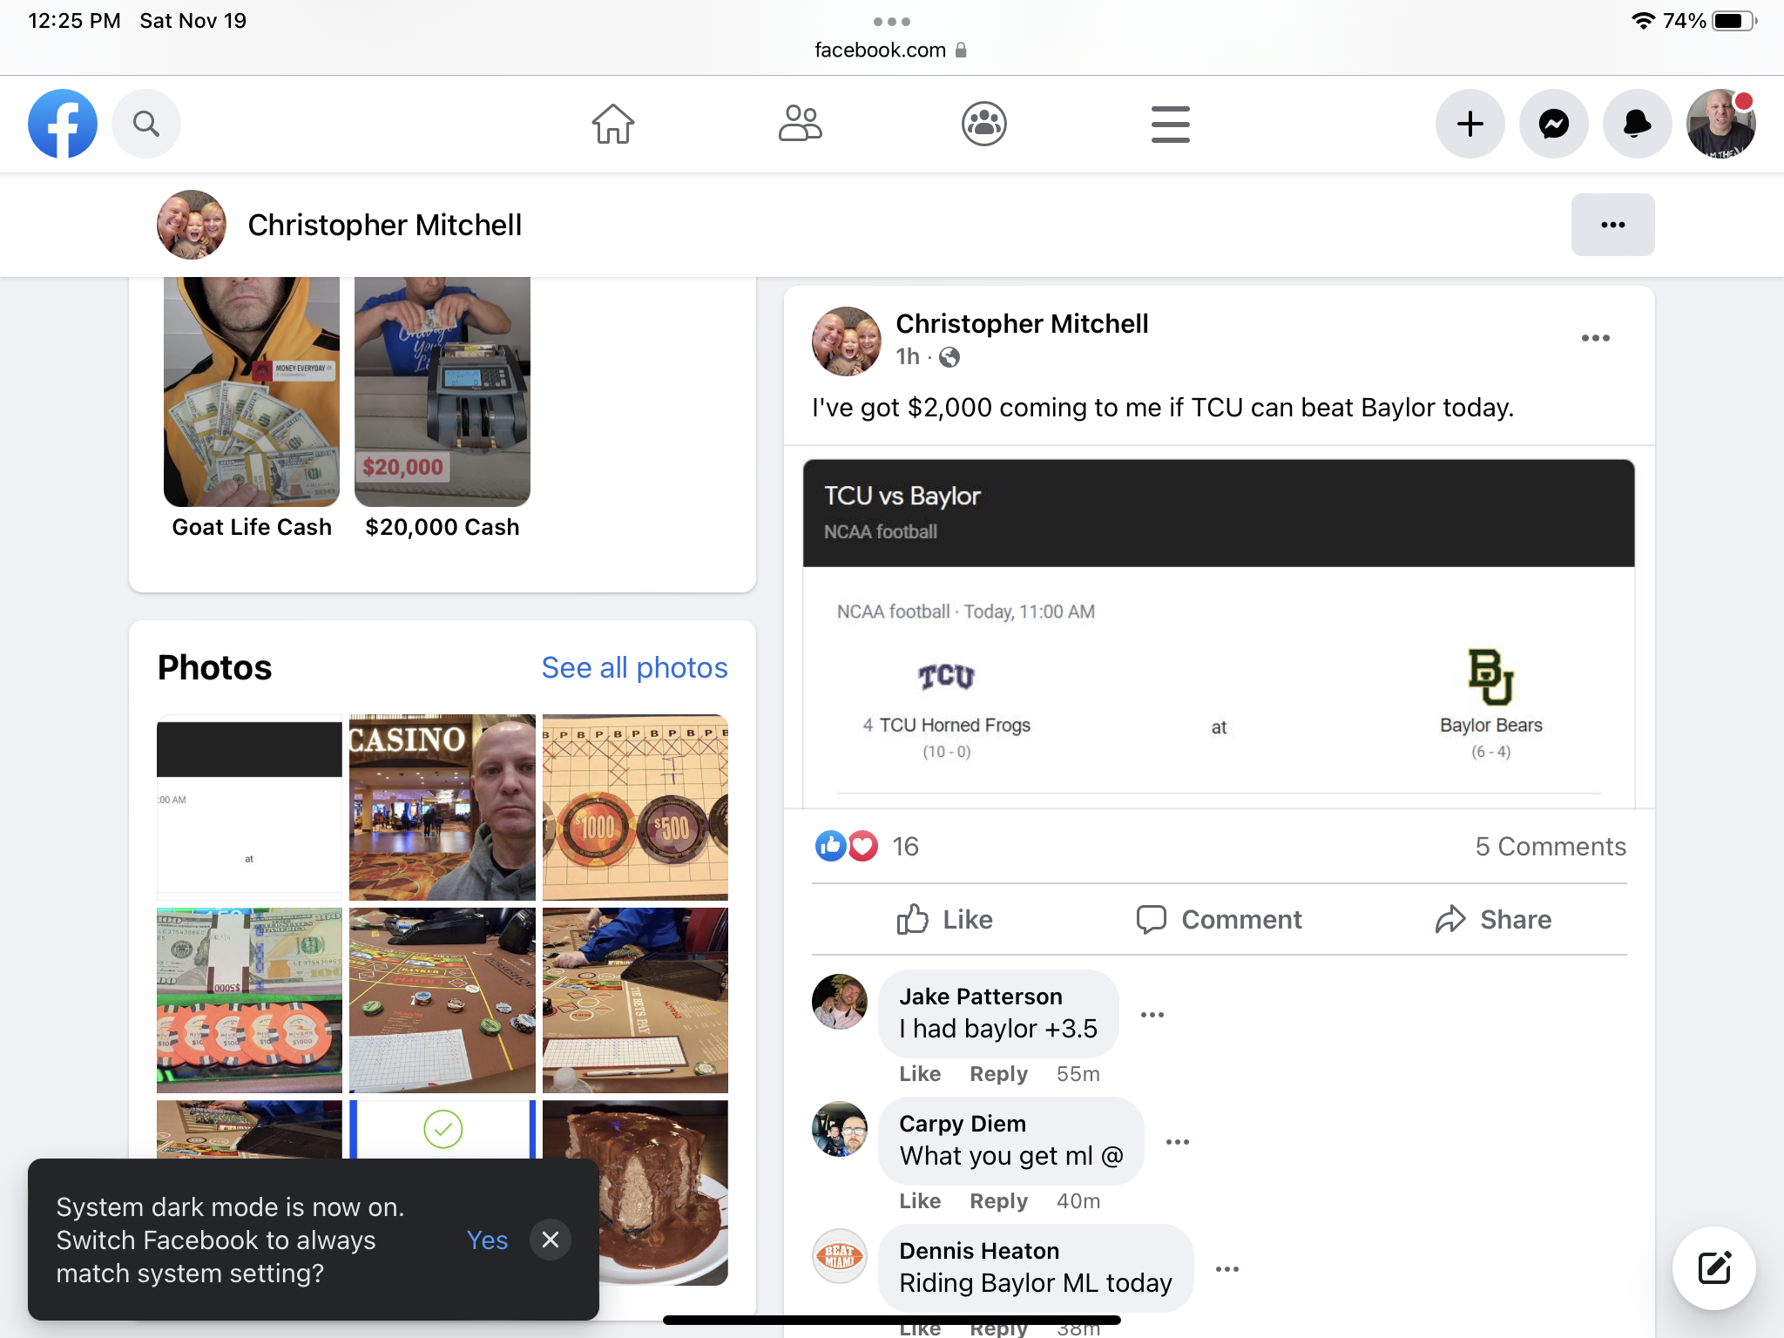
Task: Open See all photos link
Action: pos(635,666)
